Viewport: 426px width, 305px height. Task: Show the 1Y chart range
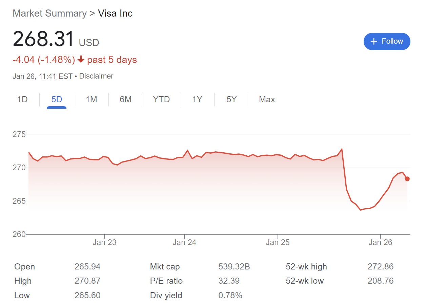tap(197, 100)
